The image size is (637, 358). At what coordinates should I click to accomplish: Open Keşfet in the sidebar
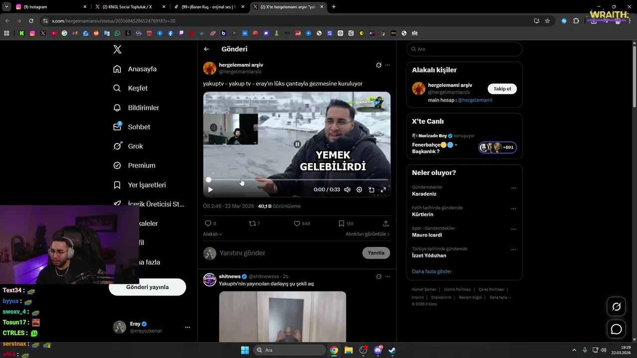130,88
